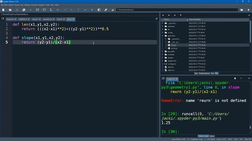This screenshot has height=141, width=252.
Task: Expand the plugins folder
Action: (x=162, y=58)
